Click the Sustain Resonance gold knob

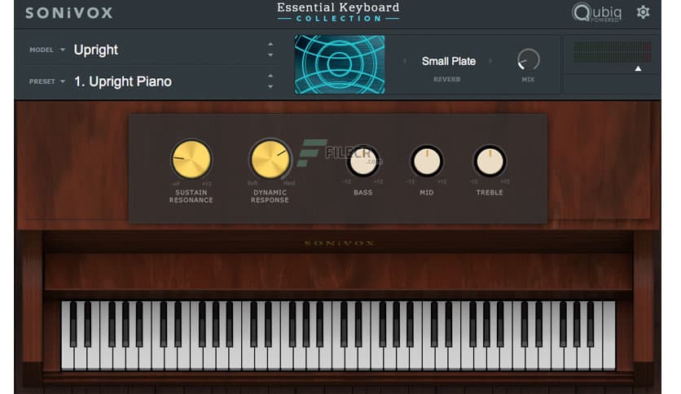tap(191, 160)
